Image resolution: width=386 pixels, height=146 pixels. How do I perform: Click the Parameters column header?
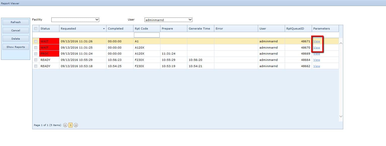click(x=325, y=29)
